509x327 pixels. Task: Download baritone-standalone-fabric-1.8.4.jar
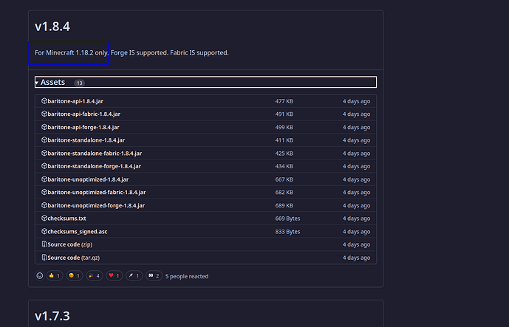pyautogui.click(x=94, y=153)
